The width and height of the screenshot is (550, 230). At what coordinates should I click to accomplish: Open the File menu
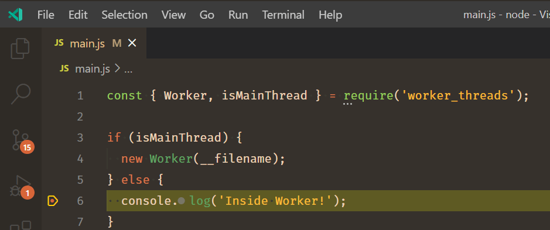click(x=46, y=15)
